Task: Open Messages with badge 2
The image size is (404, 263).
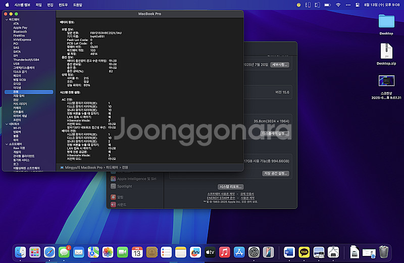Action: pos(64,252)
